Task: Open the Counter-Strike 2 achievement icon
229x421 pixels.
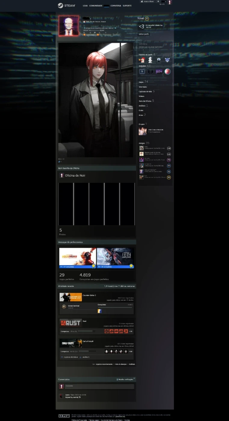Action: [100, 311]
